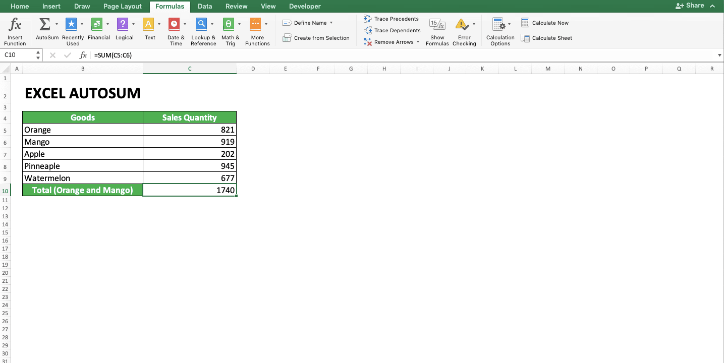Open the Developer tab
The width and height of the screenshot is (724, 363).
point(305,6)
